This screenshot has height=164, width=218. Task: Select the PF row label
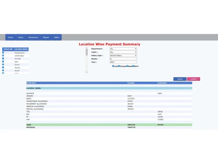[x=27, y=117]
